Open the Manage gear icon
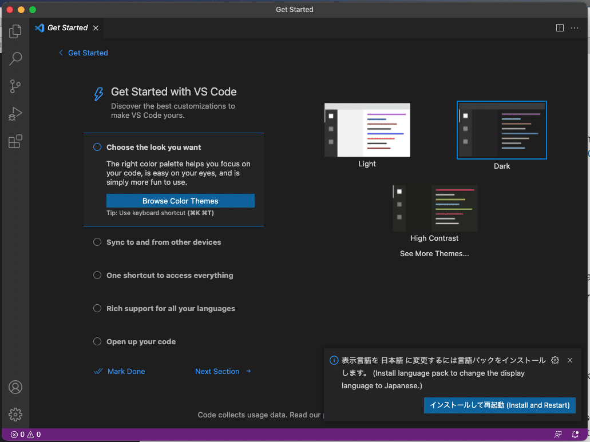The height and width of the screenshot is (442, 590). pos(15,414)
